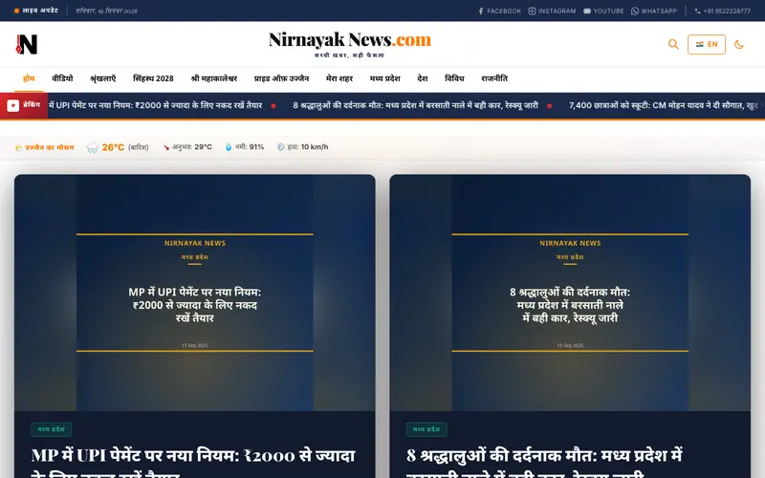Open the प्राइड ऑफ़ उज्जैन nav item
Image resolution: width=765 pixels, height=478 pixels.
pyautogui.click(x=281, y=78)
